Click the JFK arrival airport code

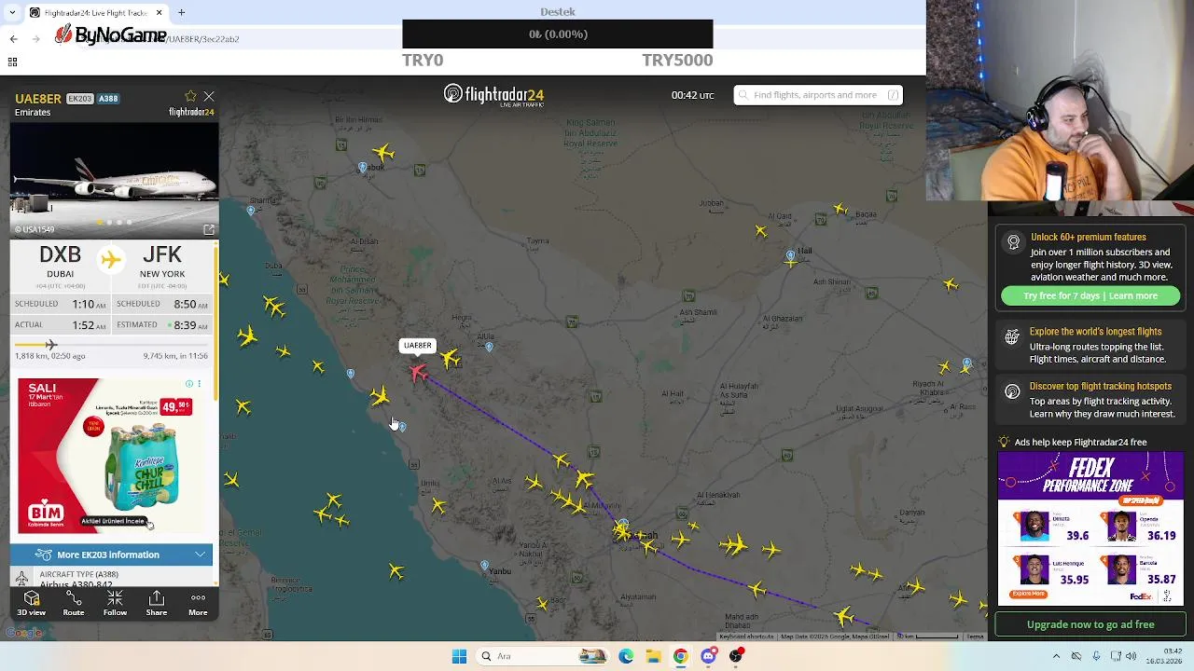point(162,255)
